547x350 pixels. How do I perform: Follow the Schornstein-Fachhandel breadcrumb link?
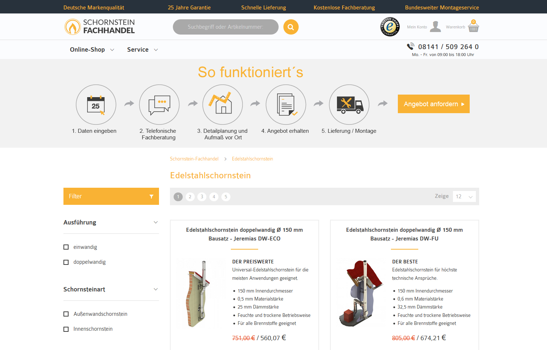tap(194, 159)
